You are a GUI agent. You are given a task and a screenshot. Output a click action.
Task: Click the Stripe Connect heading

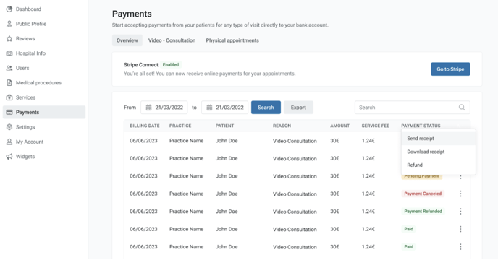(x=141, y=65)
